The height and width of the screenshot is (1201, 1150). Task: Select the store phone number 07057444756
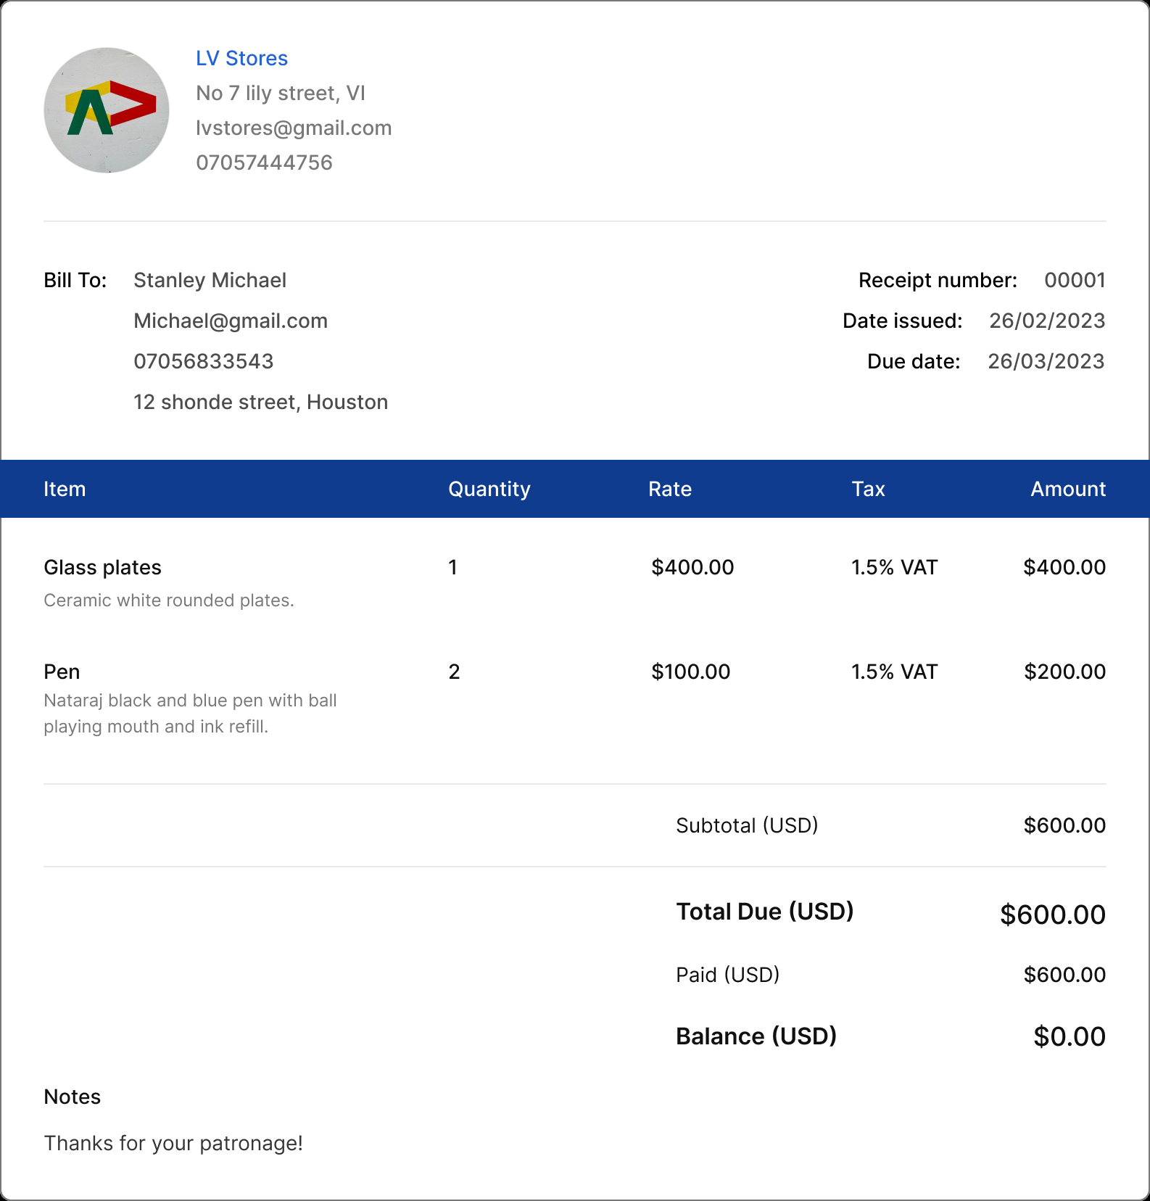click(x=264, y=162)
